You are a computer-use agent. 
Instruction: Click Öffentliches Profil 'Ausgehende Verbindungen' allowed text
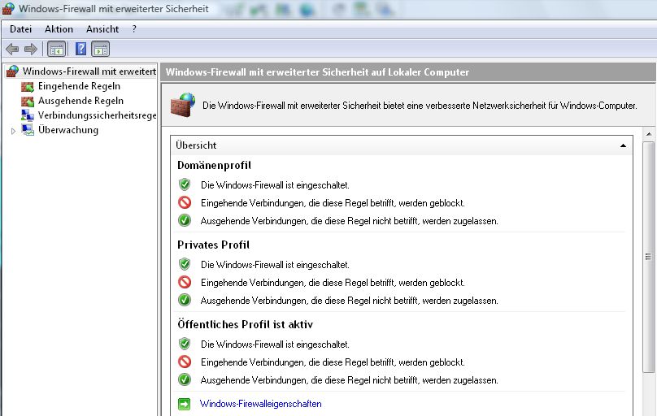click(350, 380)
